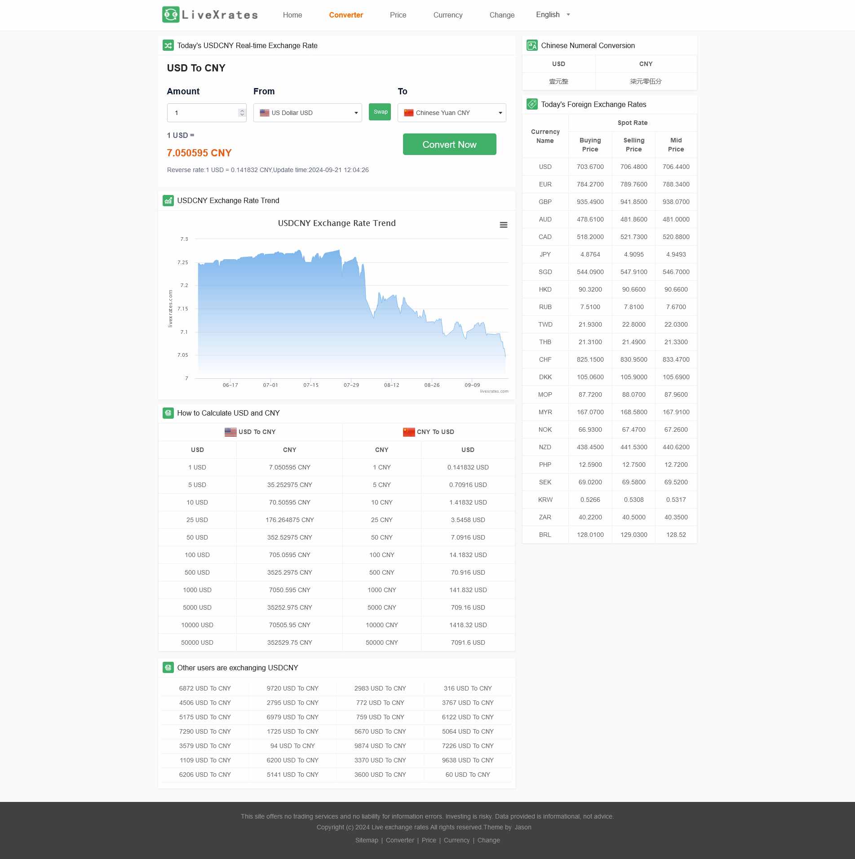Open the Currency menu item
The height and width of the screenshot is (859, 855).
tap(448, 15)
